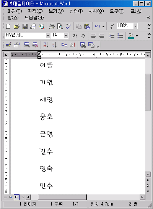
Task: Click the vertical scrollbar down arrow
Action: tap(148, 174)
